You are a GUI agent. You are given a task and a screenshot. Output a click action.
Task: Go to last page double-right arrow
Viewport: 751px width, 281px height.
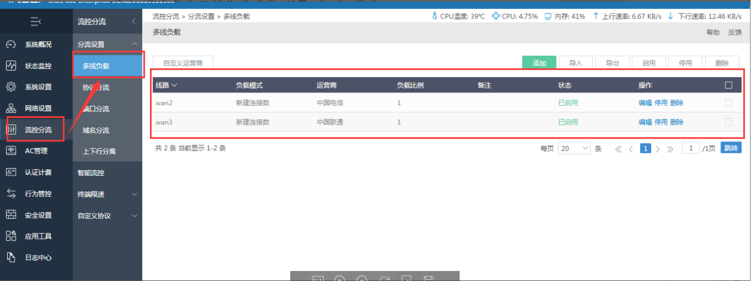[670, 149]
